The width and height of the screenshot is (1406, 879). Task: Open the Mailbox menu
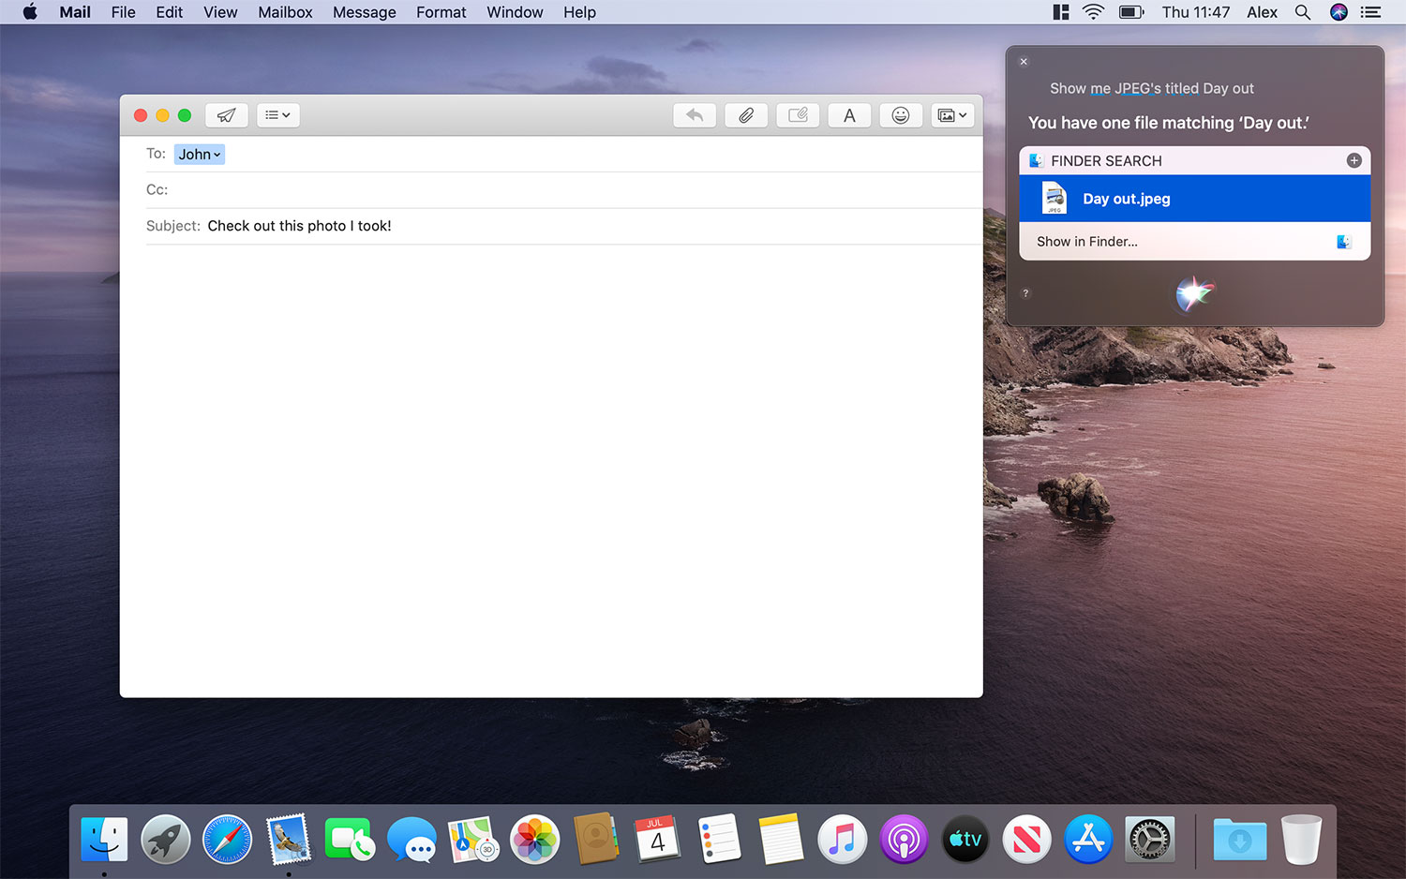tap(284, 12)
